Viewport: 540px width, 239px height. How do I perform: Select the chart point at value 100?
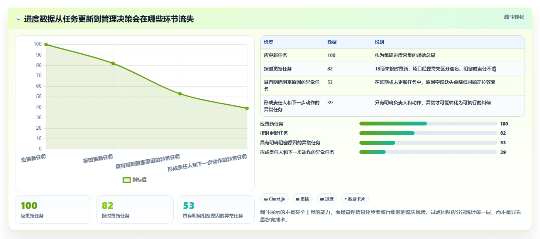coord(46,45)
